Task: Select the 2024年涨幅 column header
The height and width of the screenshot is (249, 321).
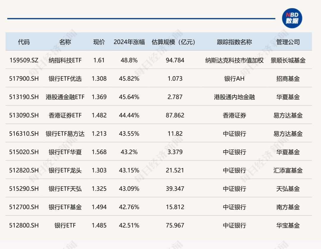Action: (x=129, y=42)
